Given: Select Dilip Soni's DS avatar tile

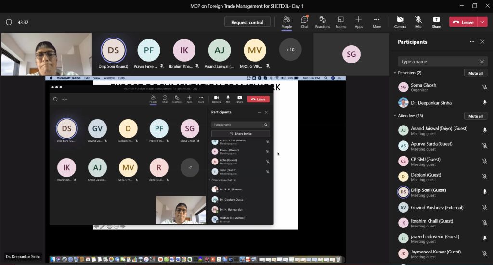Looking at the screenshot, I should click(x=113, y=50).
